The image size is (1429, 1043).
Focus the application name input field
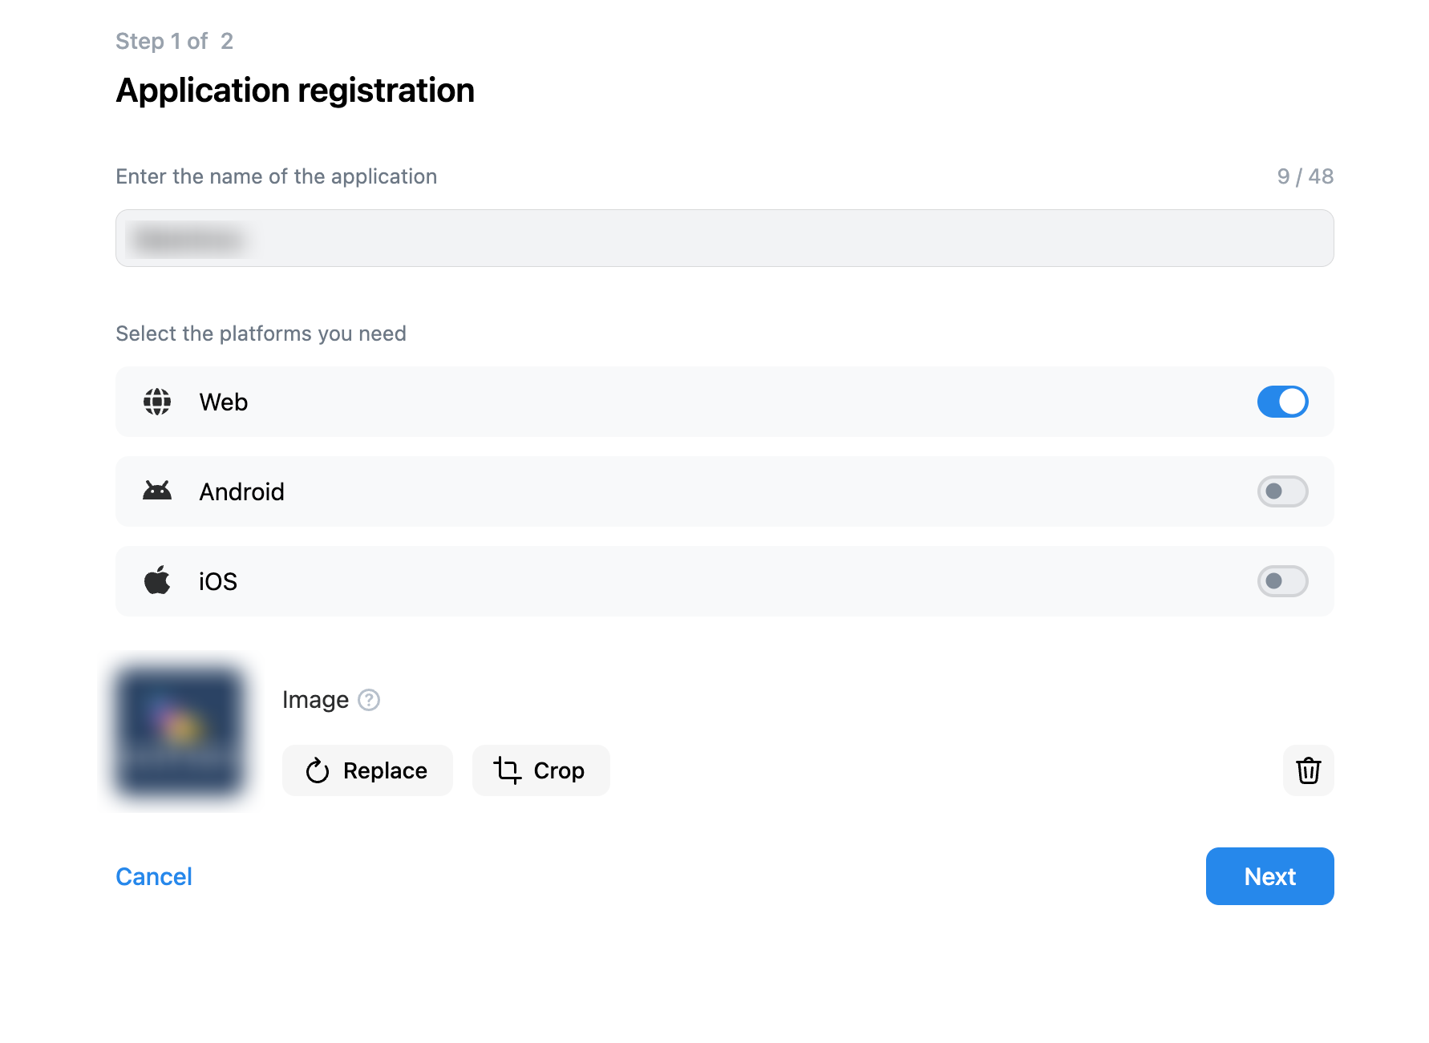[x=724, y=238]
